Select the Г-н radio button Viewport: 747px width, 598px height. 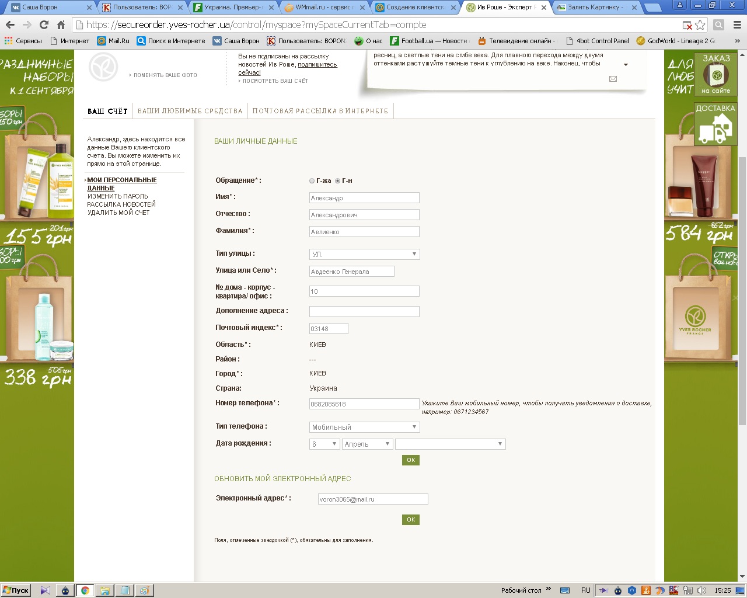(337, 181)
